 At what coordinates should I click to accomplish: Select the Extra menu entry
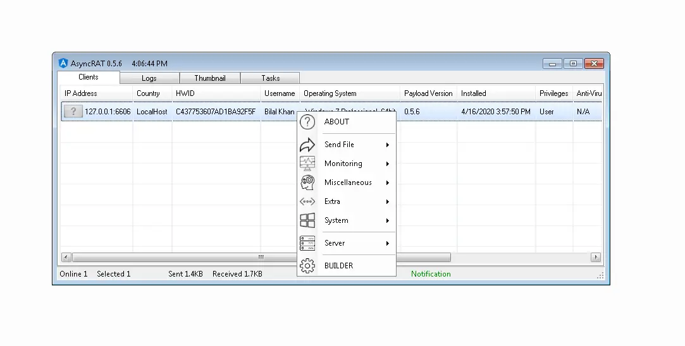pyautogui.click(x=347, y=201)
